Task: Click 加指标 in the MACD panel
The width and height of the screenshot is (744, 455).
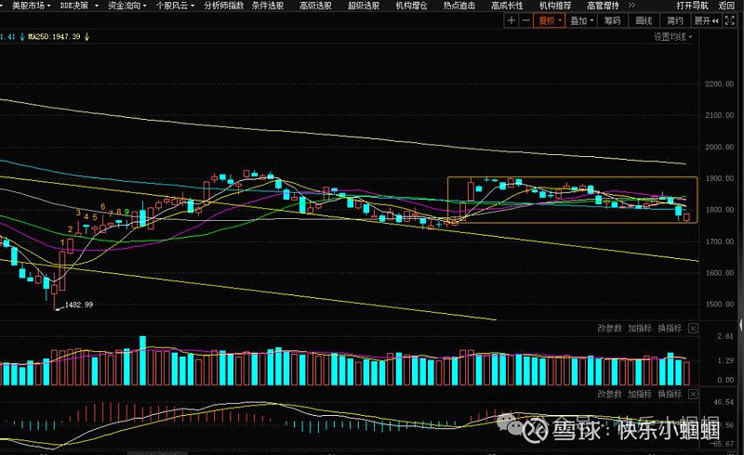Action: pos(640,394)
